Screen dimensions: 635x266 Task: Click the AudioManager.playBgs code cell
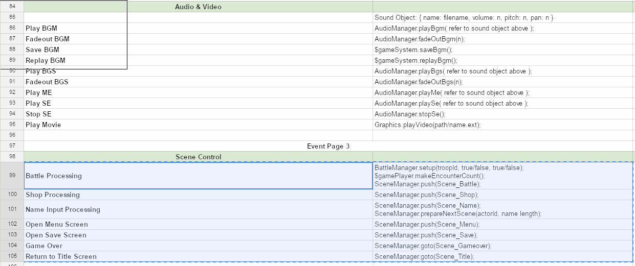[503, 71]
